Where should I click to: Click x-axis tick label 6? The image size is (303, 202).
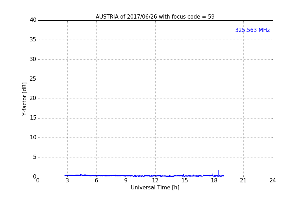click(96, 181)
